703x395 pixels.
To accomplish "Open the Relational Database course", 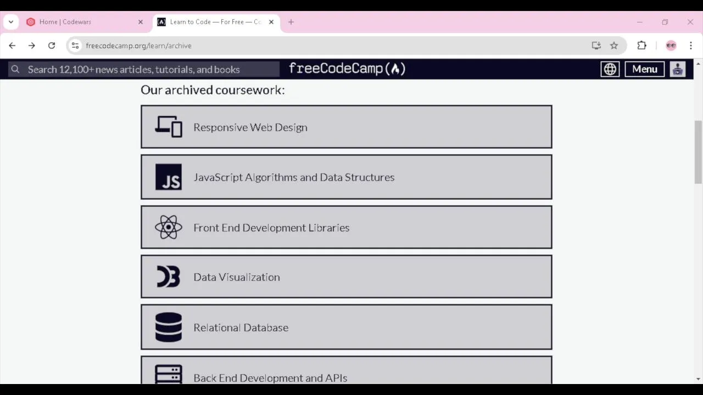I will click(x=347, y=327).
